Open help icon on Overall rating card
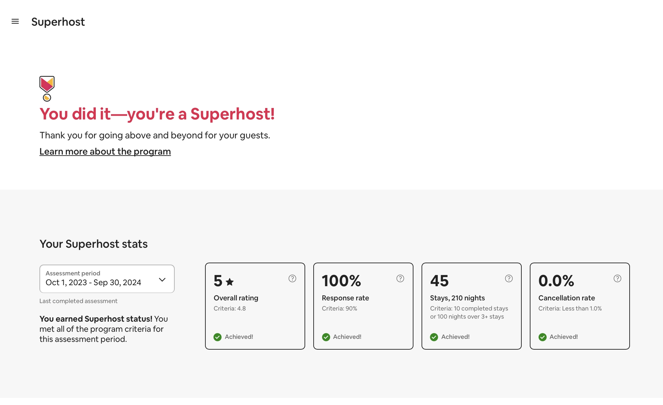 coord(292,278)
